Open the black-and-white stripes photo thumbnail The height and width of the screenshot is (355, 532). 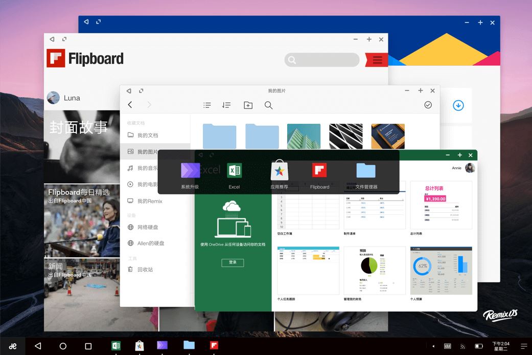point(346,136)
